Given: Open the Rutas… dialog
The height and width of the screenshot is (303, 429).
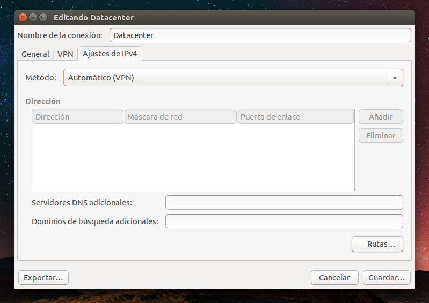Looking at the screenshot, I should 377,244.
